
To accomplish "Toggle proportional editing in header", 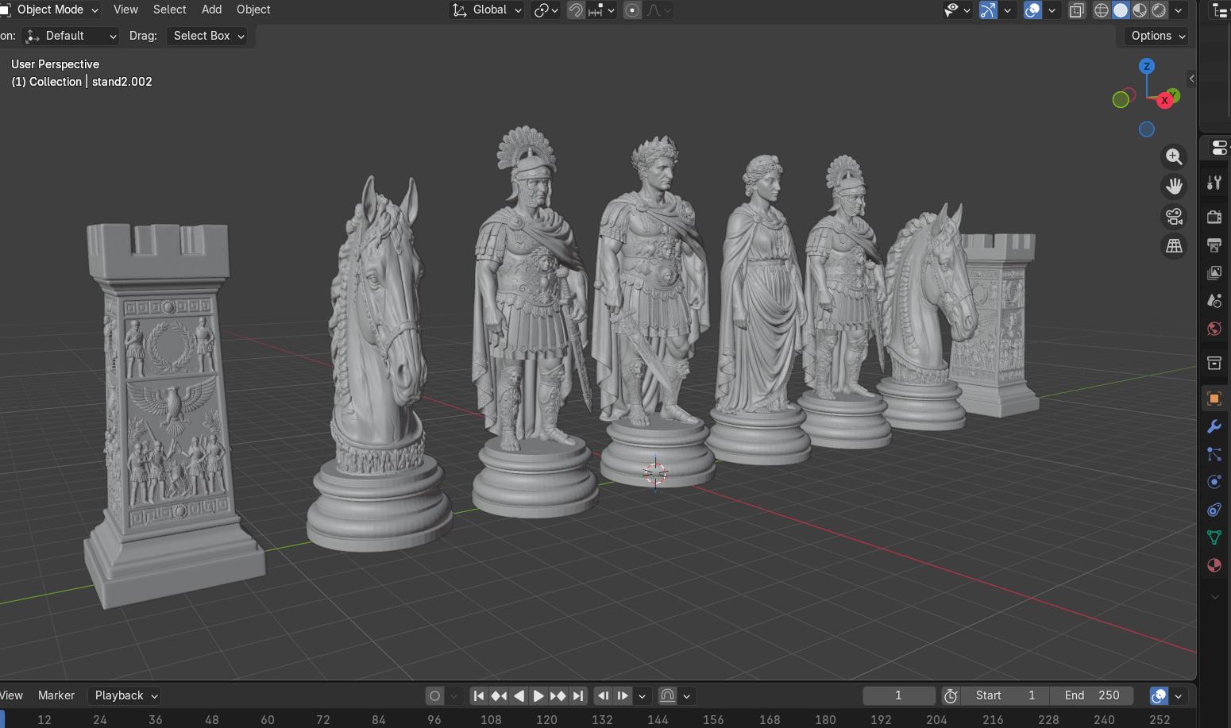I will 632,10.
